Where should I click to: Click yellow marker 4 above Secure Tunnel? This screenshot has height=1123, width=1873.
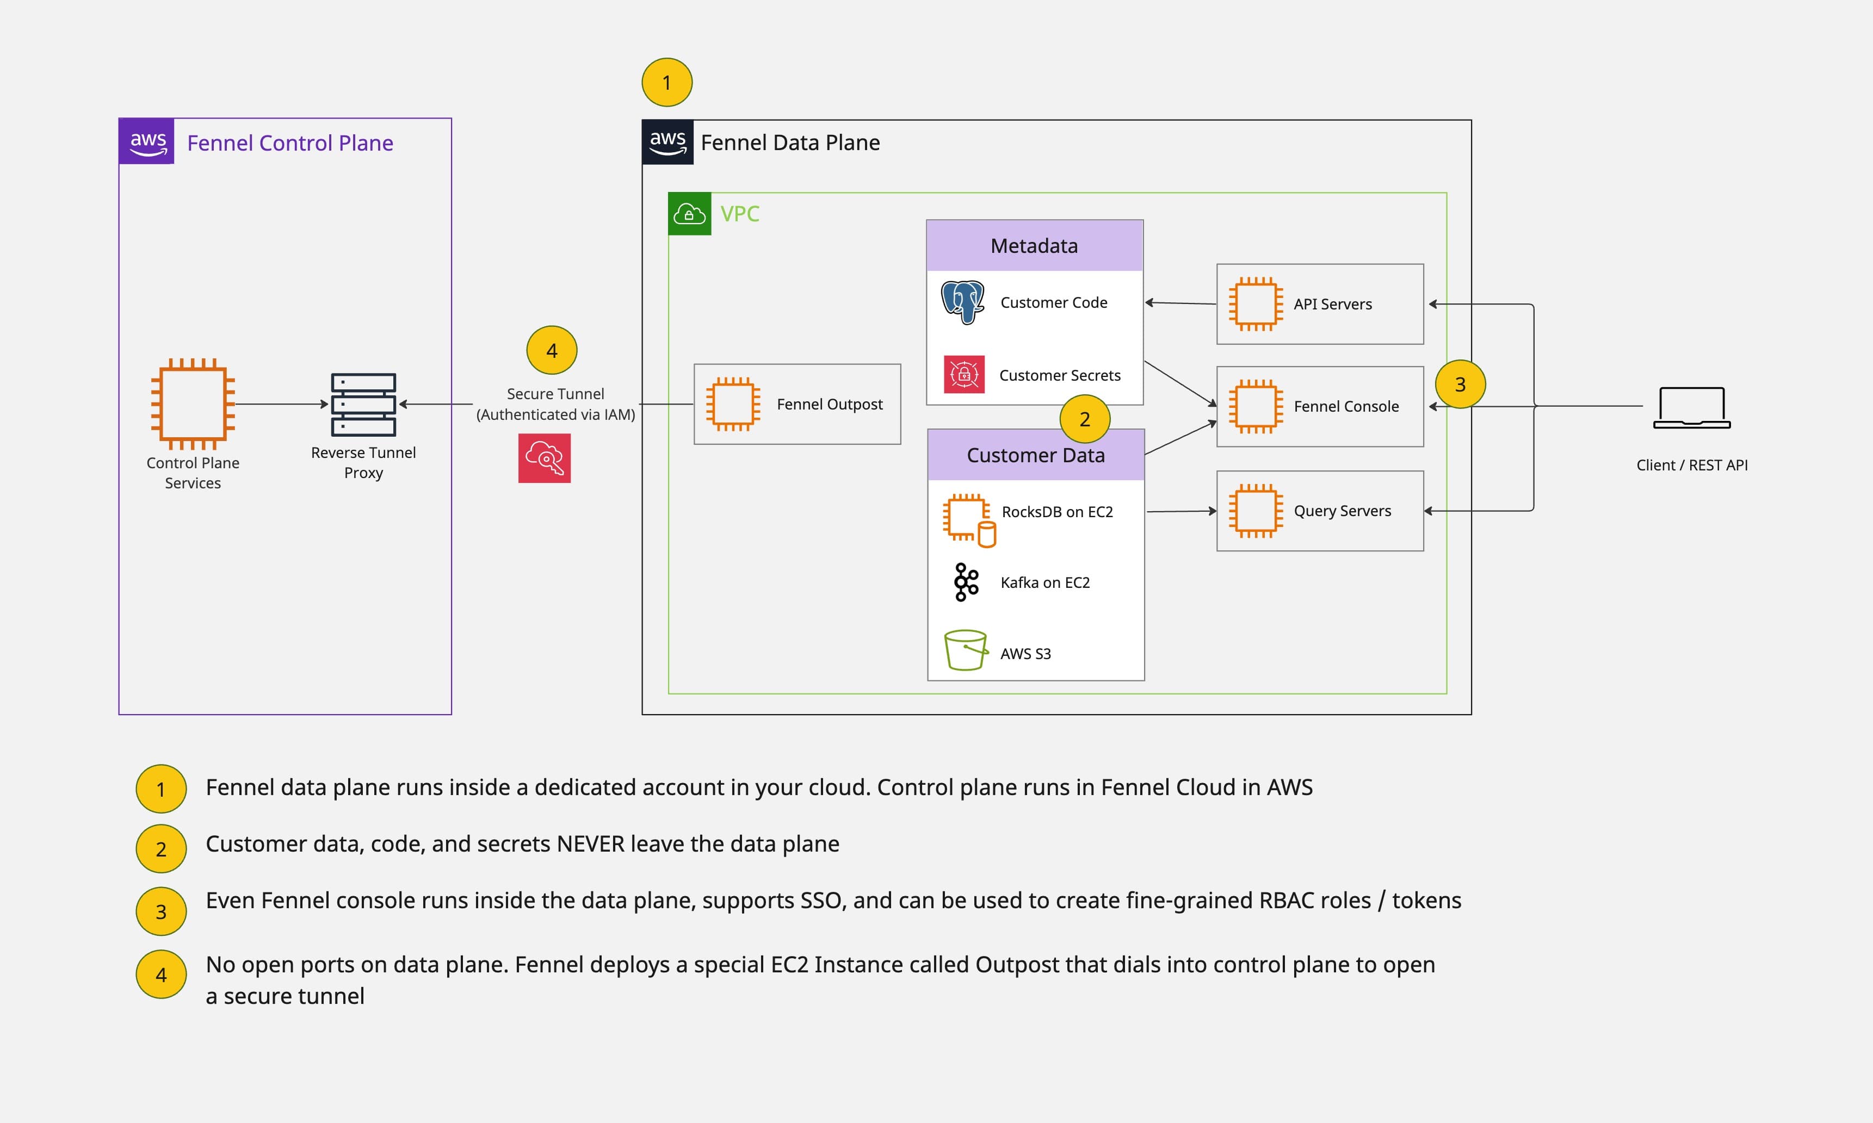552,350
